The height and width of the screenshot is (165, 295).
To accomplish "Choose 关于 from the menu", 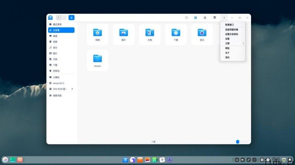I will click(x=233, y=53).
